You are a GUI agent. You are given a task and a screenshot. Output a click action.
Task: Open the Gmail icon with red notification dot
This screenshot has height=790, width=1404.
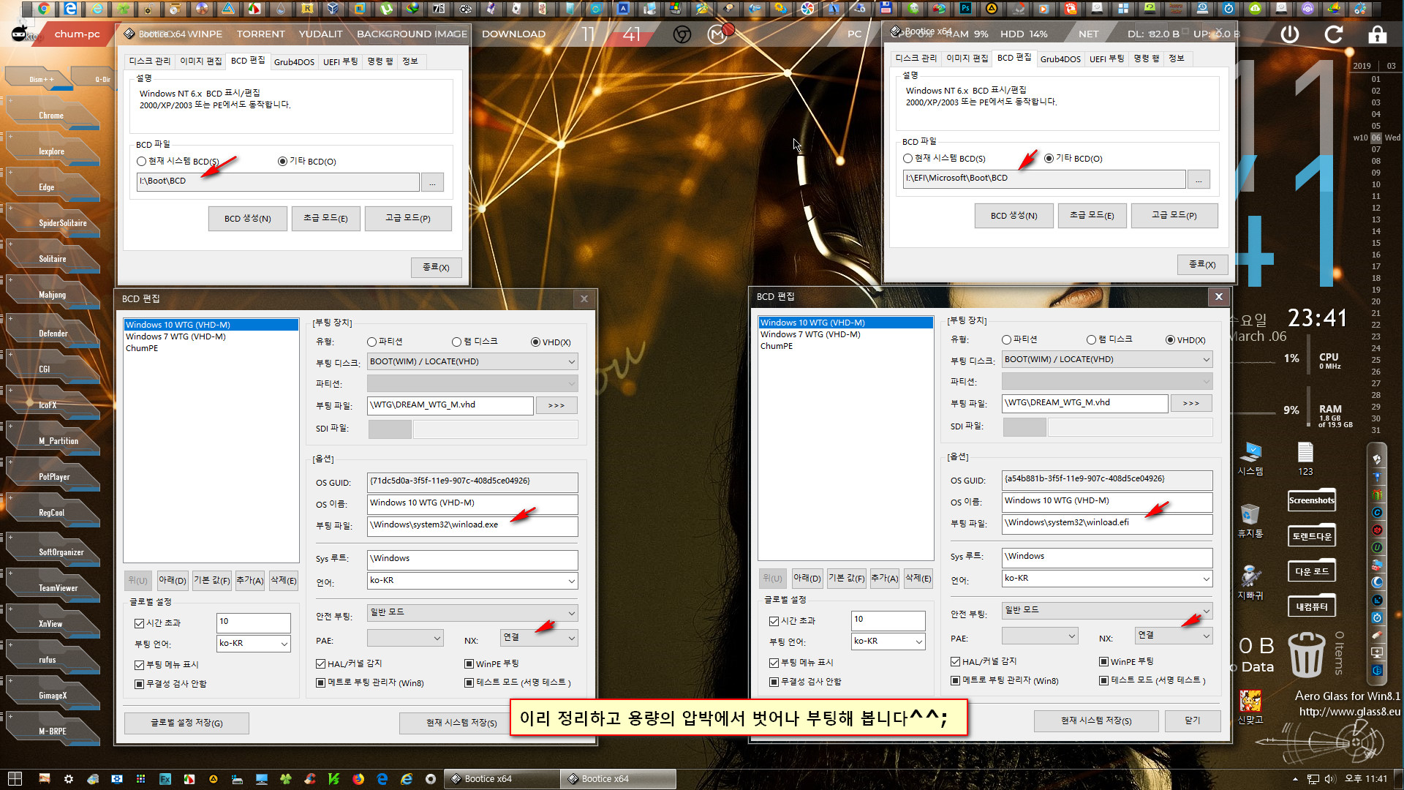coord(718,34)
